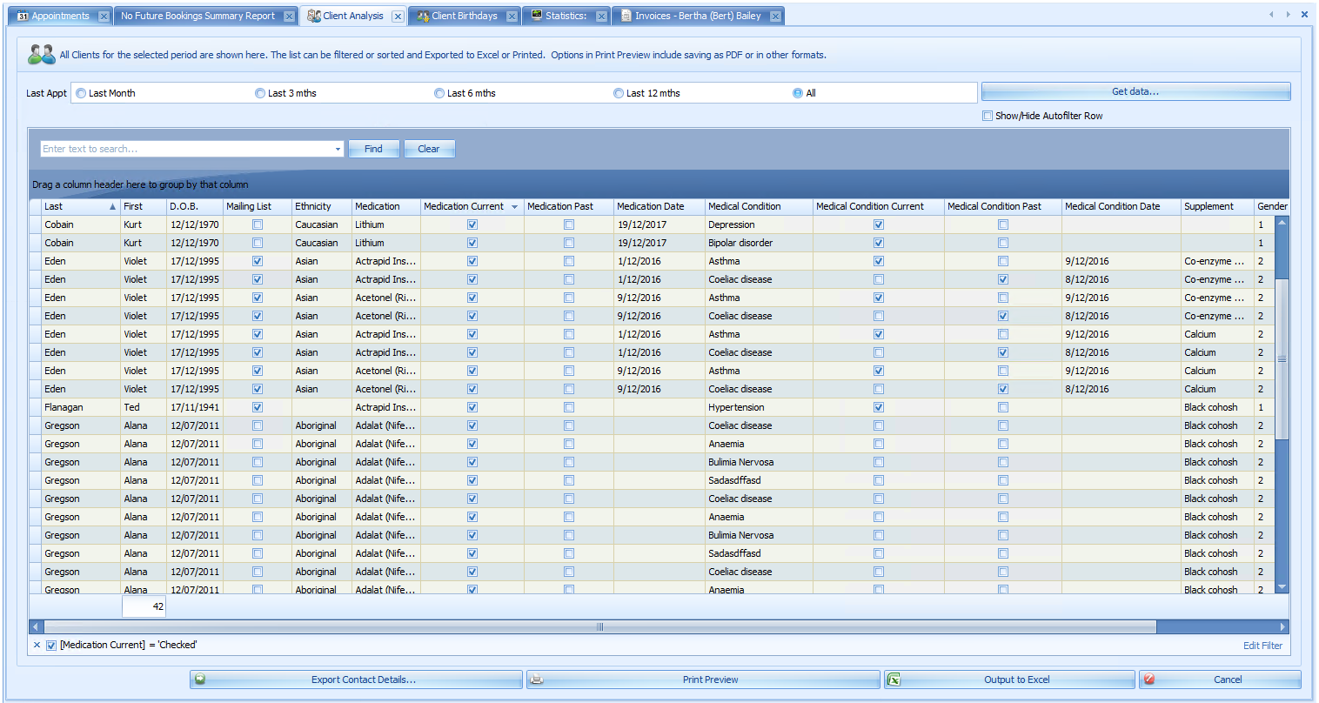
Task: Click the Medication Date column header
Action: [x=659, y=206]
